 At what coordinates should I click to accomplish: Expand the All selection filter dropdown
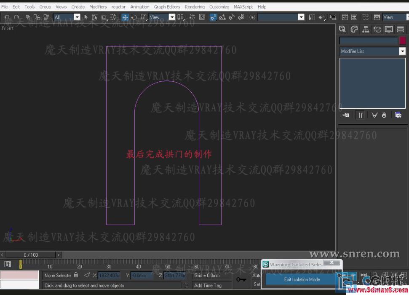77,17
